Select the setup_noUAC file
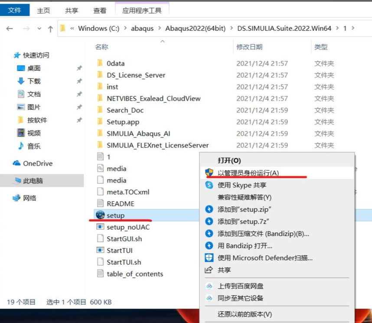The image size is (372, 323). pyautogui.click(x=128, y=227)
